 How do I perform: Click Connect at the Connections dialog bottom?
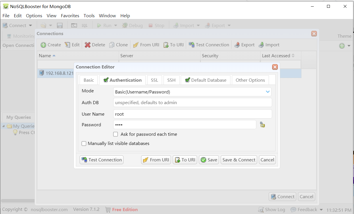pyautogui.click(x=282, y=197)
